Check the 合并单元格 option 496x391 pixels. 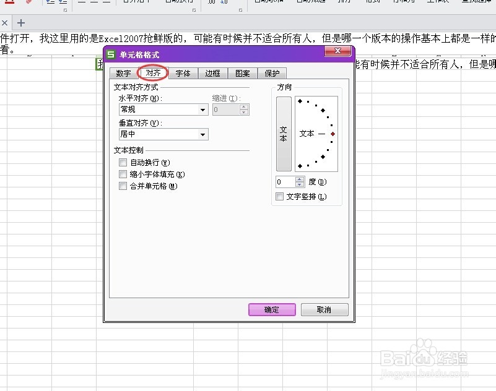click(x=122, y=186)
